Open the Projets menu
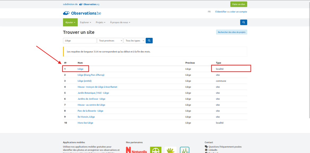This screenshot has height=153, width=310. click(100, 22)
